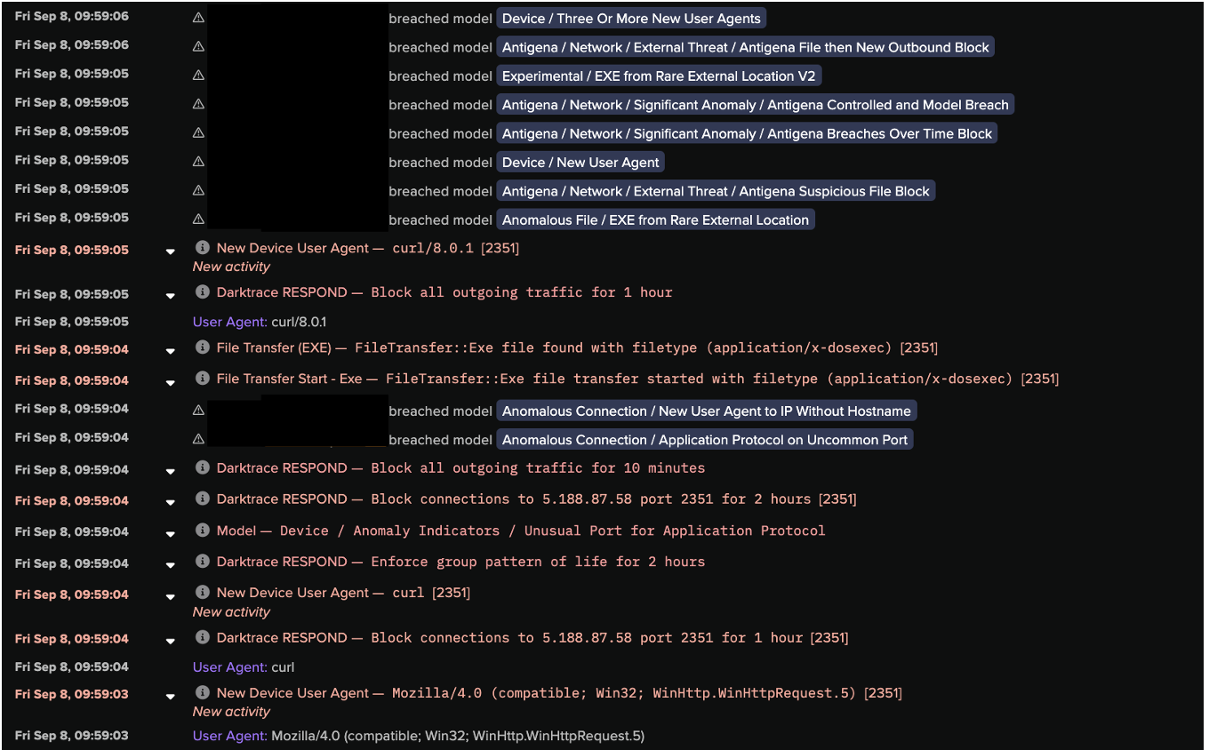Click the 09:59:03 timestamp of New Device User Agent Mozilla row
The width and height of the screenshot is (1209, 750).
(x=71, y=693)
